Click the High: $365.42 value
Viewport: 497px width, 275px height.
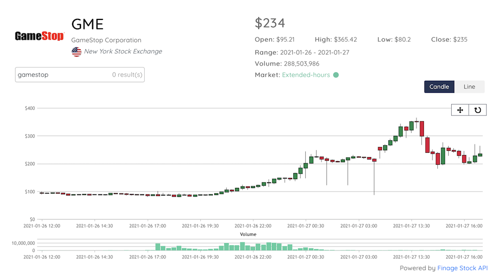(335, 39)
